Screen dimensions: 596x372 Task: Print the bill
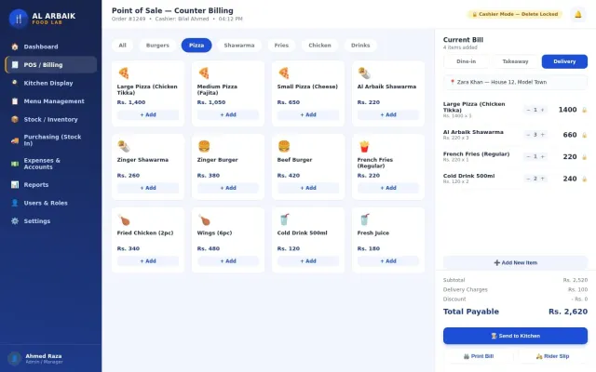478,356
